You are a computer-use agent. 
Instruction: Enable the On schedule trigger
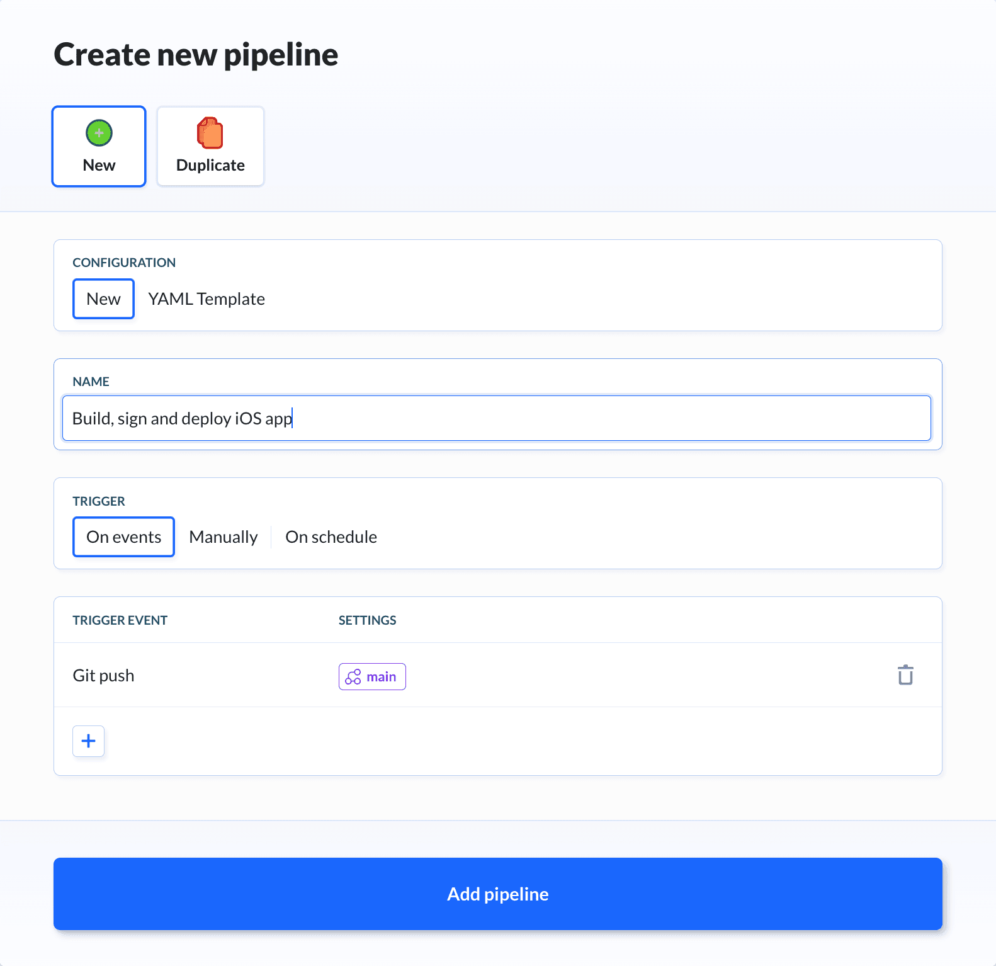[x=331, y=537]
